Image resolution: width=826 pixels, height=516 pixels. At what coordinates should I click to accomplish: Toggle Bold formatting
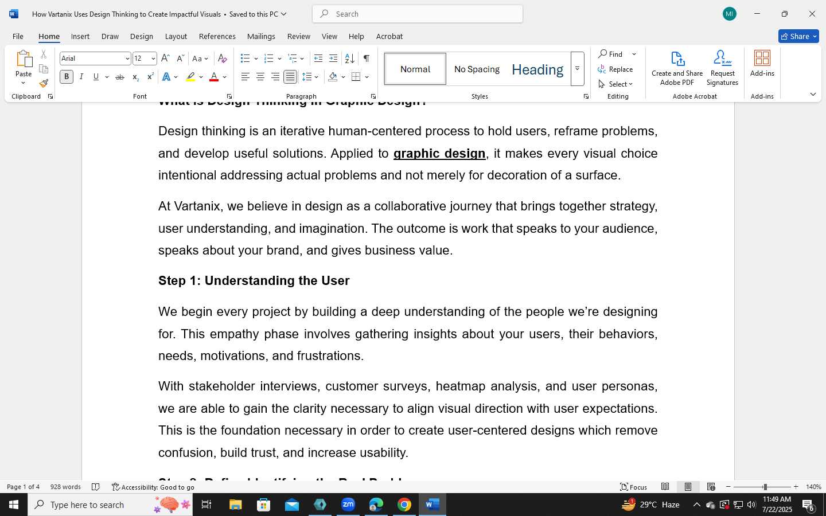coord(67,77)
